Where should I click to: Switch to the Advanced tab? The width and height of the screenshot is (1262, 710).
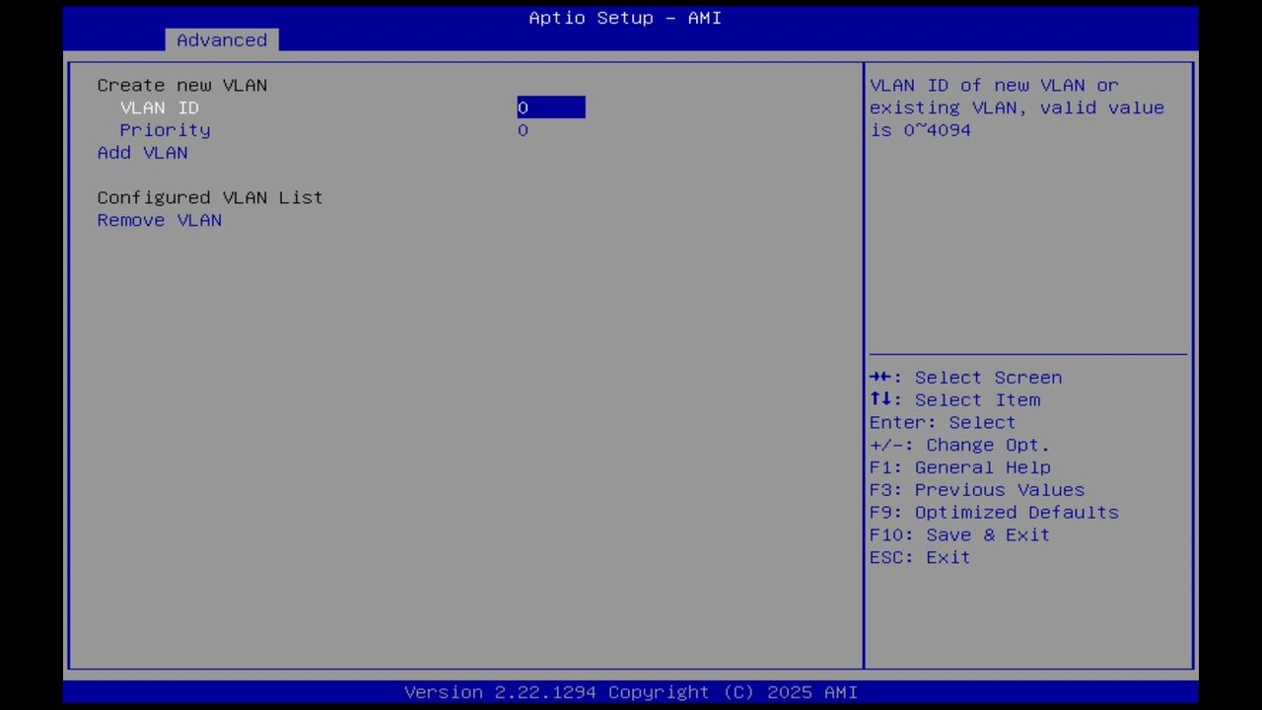221,39
